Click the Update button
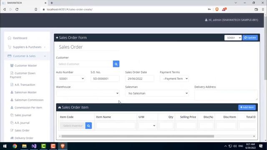Viewport: 267px width, 150px height. pos(250,37)
